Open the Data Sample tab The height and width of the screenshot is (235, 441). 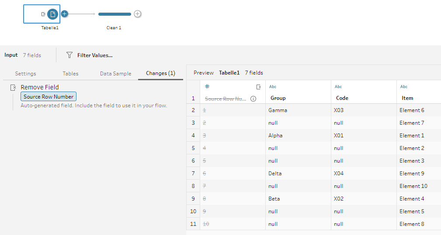[115, 74]
